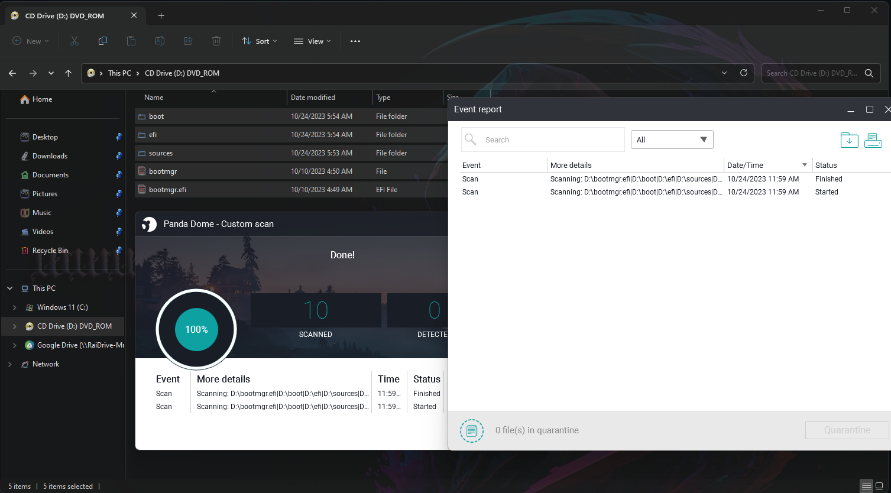The image size is (891, 493).
Task: Open the See more ellipsis menu
Action: pyautogui.click(x=355, y=41)
